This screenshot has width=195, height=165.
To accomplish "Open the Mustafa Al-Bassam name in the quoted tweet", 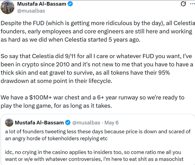I will click(39, 123).
